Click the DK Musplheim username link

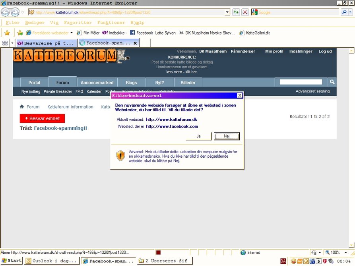click(x=213, y=51)
